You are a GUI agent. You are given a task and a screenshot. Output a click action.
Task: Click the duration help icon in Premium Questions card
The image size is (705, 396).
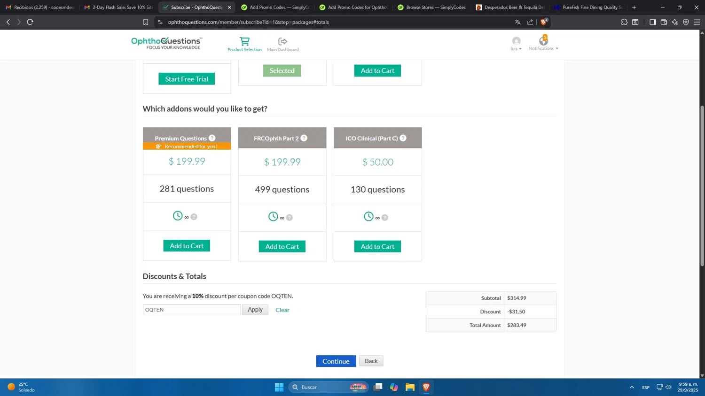pyautogui.click(x=194, y=217)
